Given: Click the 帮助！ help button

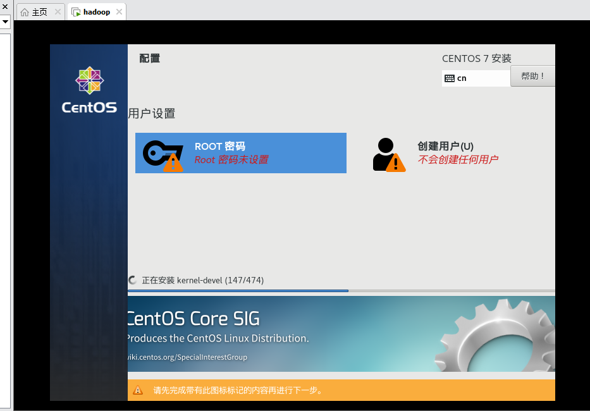Looking at the screenshot, I should [532, 76].
